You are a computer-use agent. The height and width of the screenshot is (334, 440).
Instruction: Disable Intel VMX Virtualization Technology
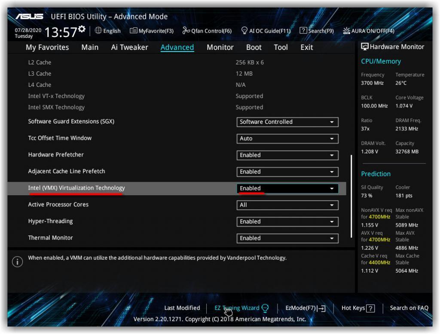click(287, 188)
